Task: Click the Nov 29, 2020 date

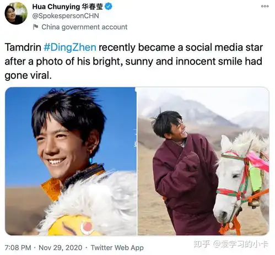Action: pos(61,247)
